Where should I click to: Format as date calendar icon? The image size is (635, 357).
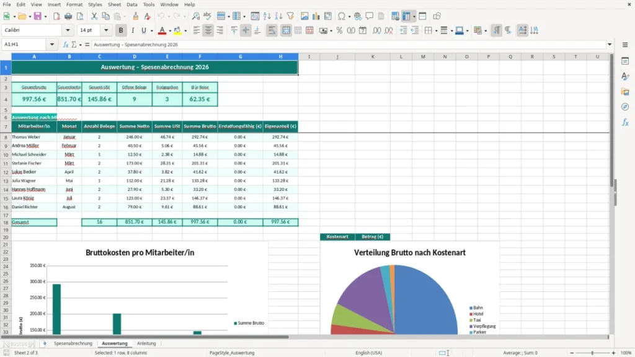click(x=363, y=30)
